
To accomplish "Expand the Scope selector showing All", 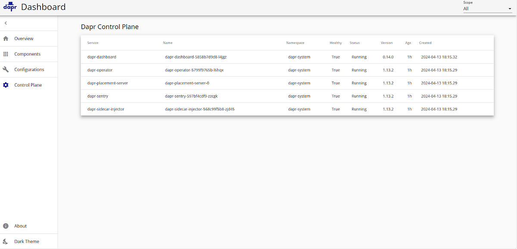I will 487,9.
